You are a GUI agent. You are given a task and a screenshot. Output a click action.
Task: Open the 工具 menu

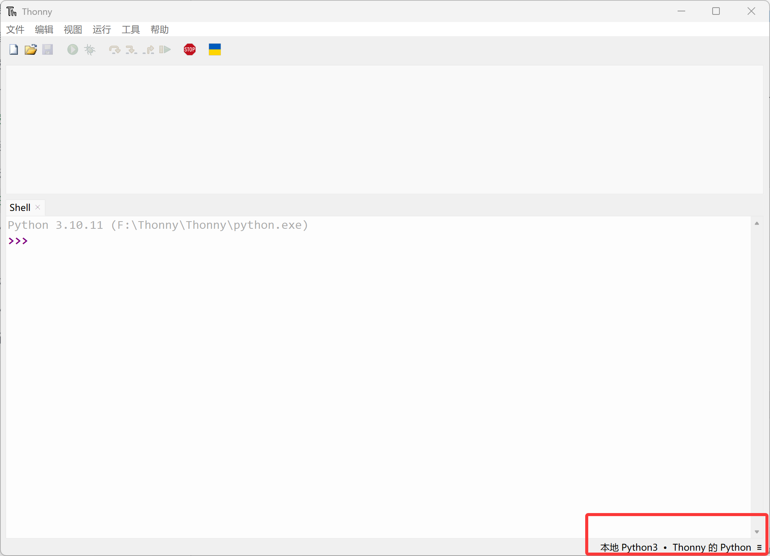(131, 30)
